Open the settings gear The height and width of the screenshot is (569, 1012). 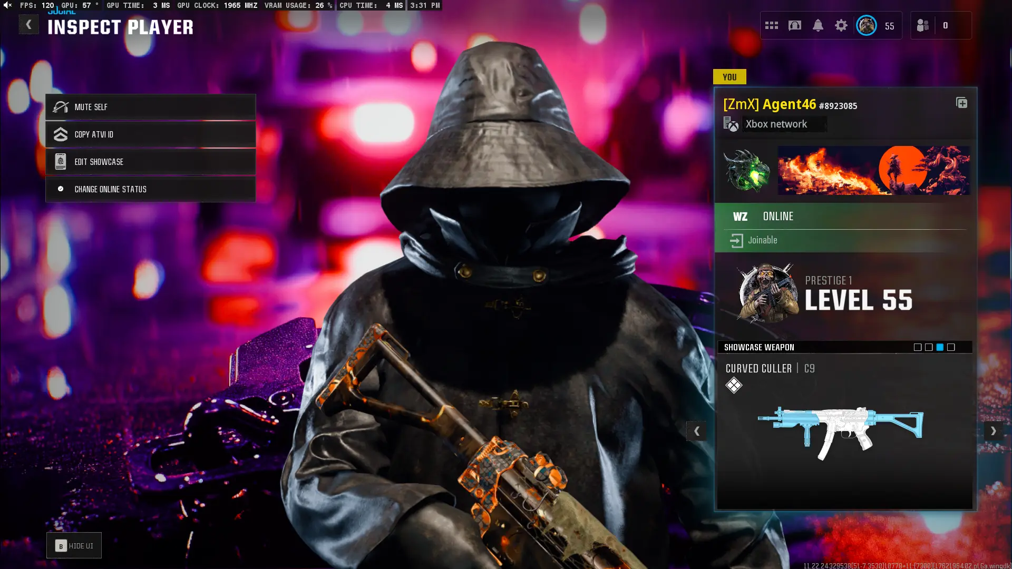pos(841,25)
